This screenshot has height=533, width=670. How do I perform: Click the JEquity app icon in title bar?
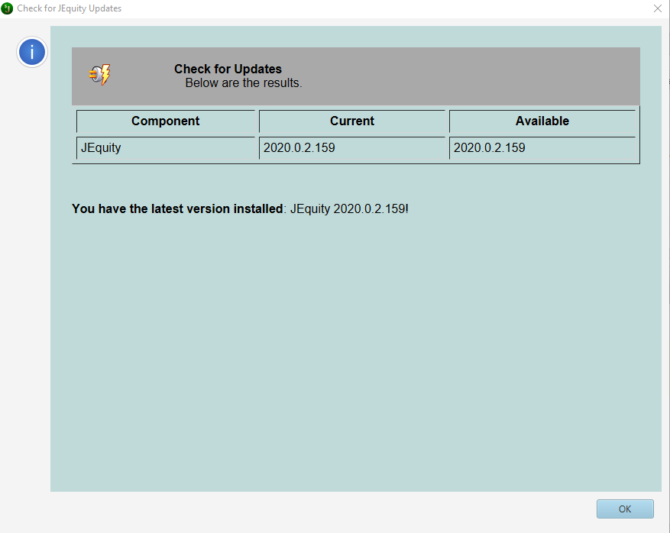(8, 8)
